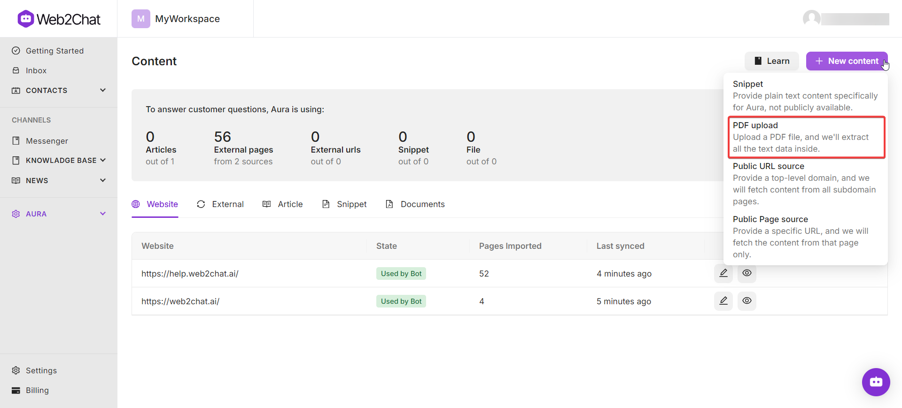Click the Snippet tab document icon
902x408 pixels.
click(x=326, y=204)
